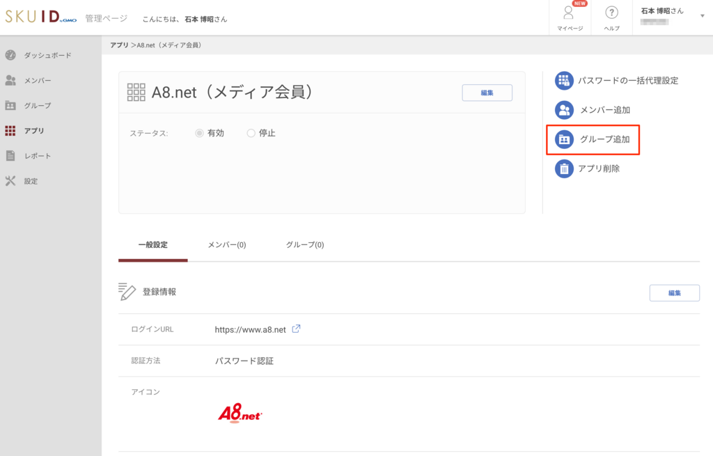Click メンバー追加 text link
The image size is (713, 456).
click(605, 110)
